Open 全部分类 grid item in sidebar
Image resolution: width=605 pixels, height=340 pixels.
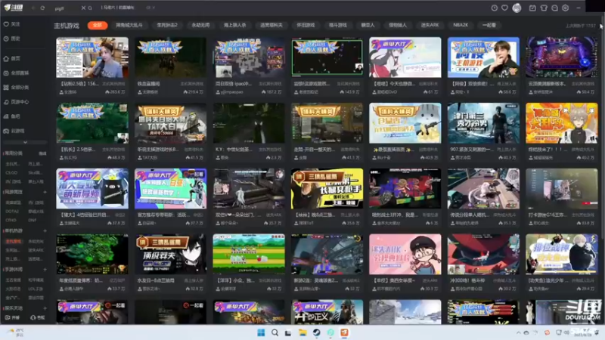pyautogui.click(x=17, y=88)
